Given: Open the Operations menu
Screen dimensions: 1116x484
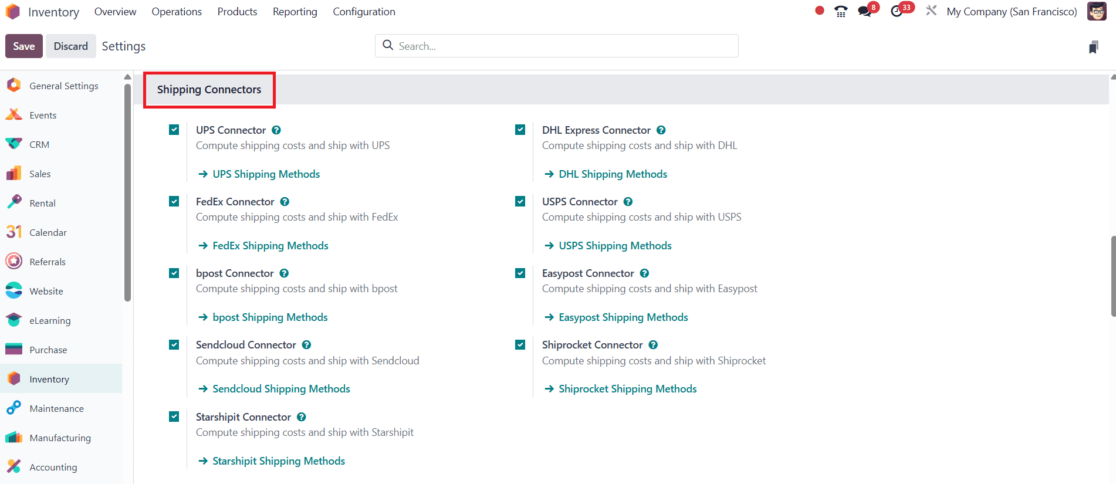Looking at the screenshot, I should click(177, 12).
